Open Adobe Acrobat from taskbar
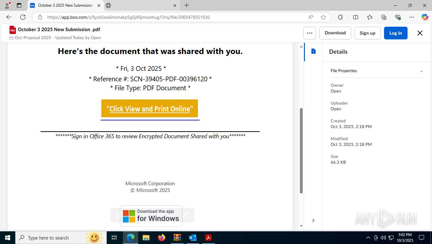Screen dimensions: 432x244 [x=208, y=238]
